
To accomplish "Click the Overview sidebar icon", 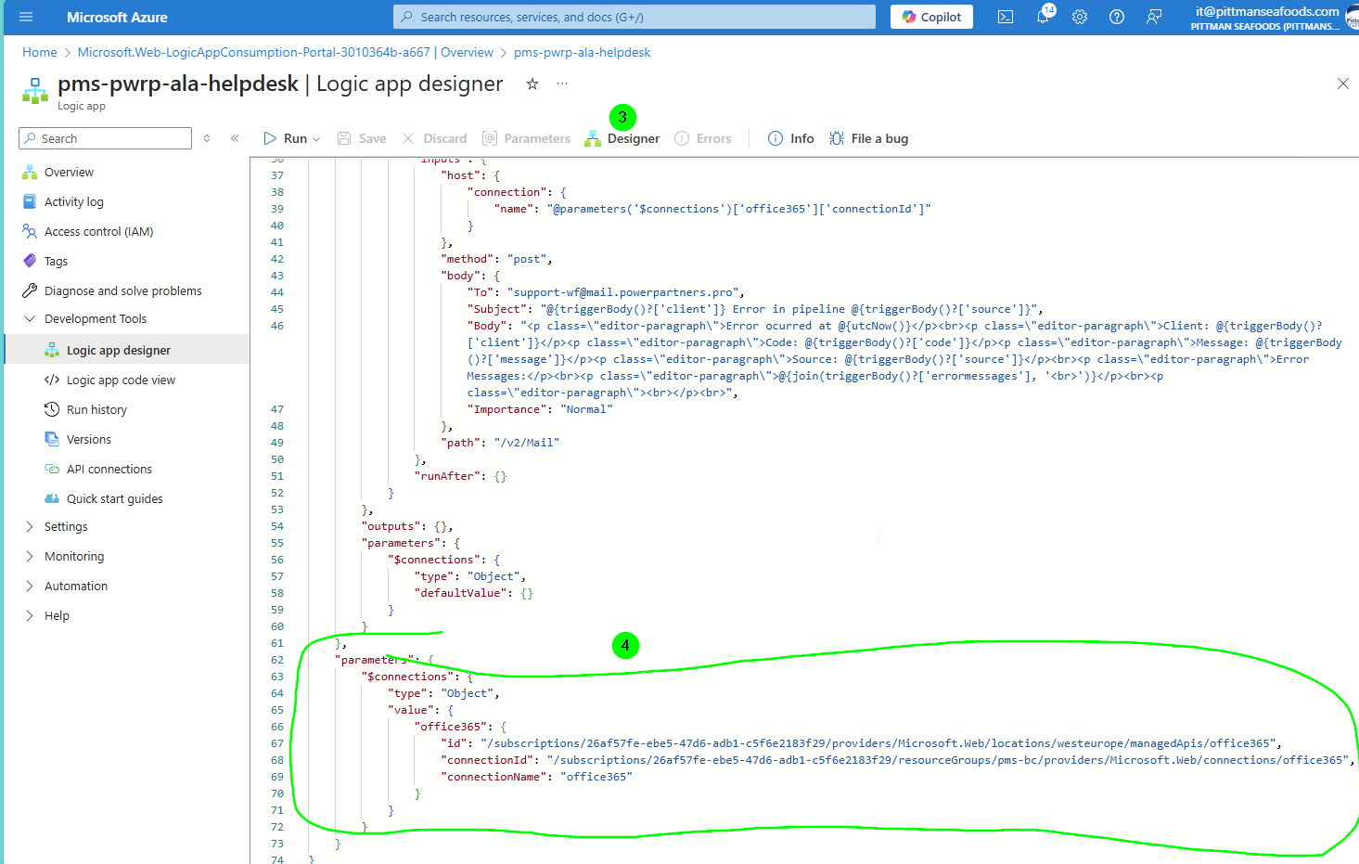I will click(30, 172).
